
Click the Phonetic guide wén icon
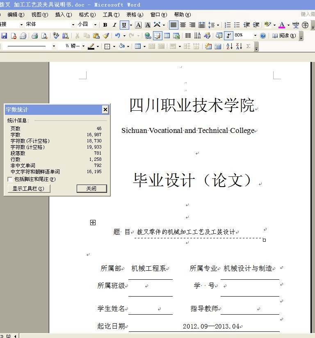point(296,25)
